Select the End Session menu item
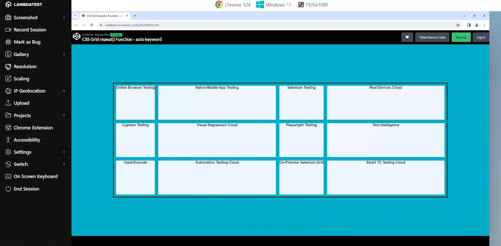The width and height of the screenshot is (501, 246). point(36,189)
